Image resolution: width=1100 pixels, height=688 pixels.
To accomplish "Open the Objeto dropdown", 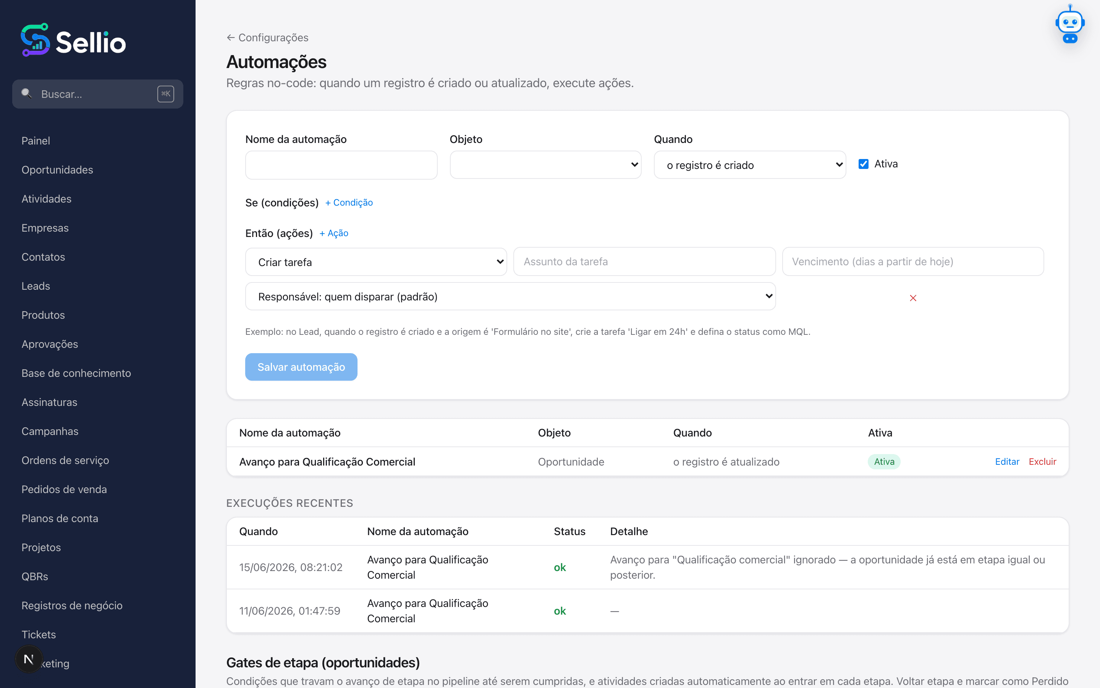I will (x=545, y=165).
